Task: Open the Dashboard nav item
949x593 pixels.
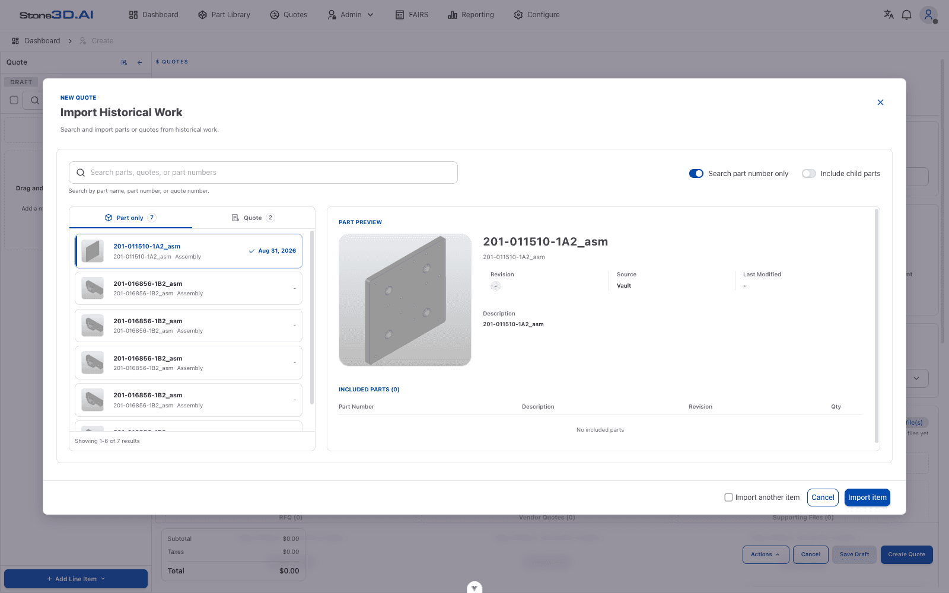Action: (x=154, y=15)
